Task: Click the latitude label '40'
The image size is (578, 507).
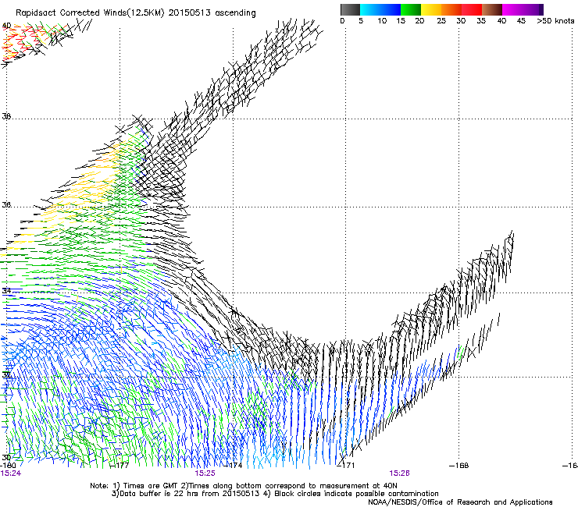Action: pyautogui.click(x=6, y=26)
